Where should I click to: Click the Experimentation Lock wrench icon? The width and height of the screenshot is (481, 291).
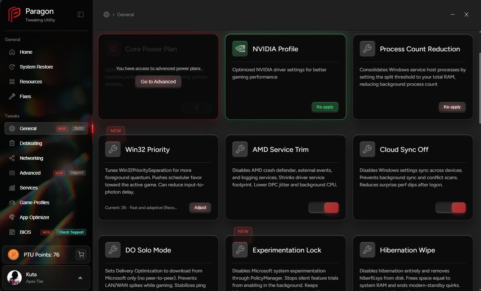coord(240,250)
